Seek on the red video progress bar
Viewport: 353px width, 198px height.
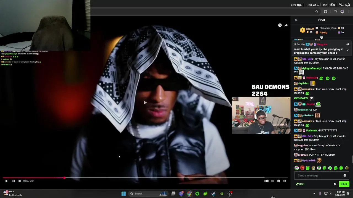(145, 178)
